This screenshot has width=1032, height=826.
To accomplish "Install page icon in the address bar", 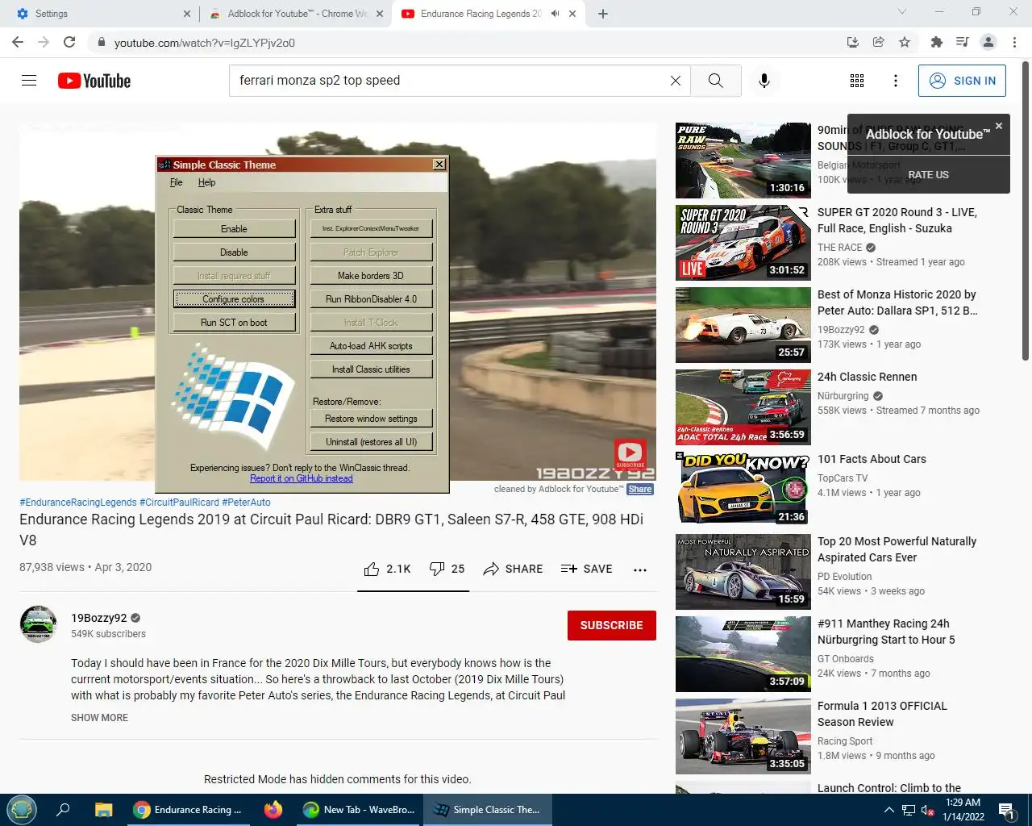I will pos(853,42).
